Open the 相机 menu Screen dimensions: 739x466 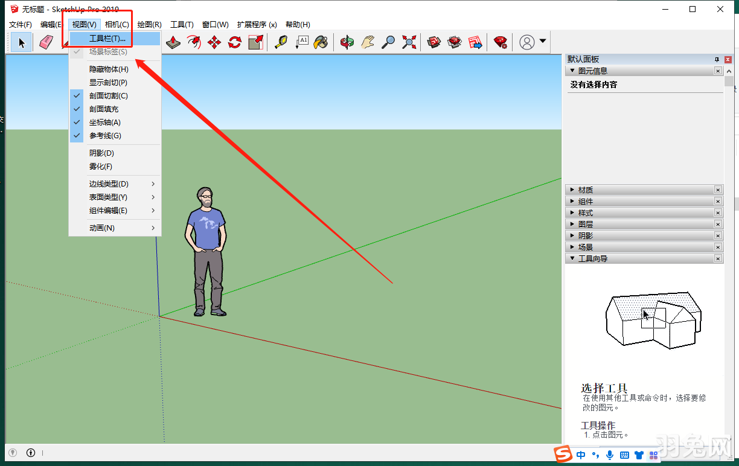[115, 24]
